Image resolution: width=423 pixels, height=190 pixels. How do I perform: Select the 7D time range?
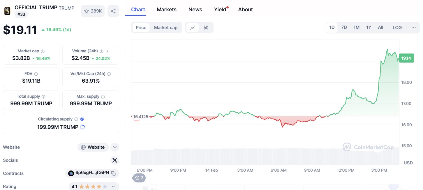[344, 27]
